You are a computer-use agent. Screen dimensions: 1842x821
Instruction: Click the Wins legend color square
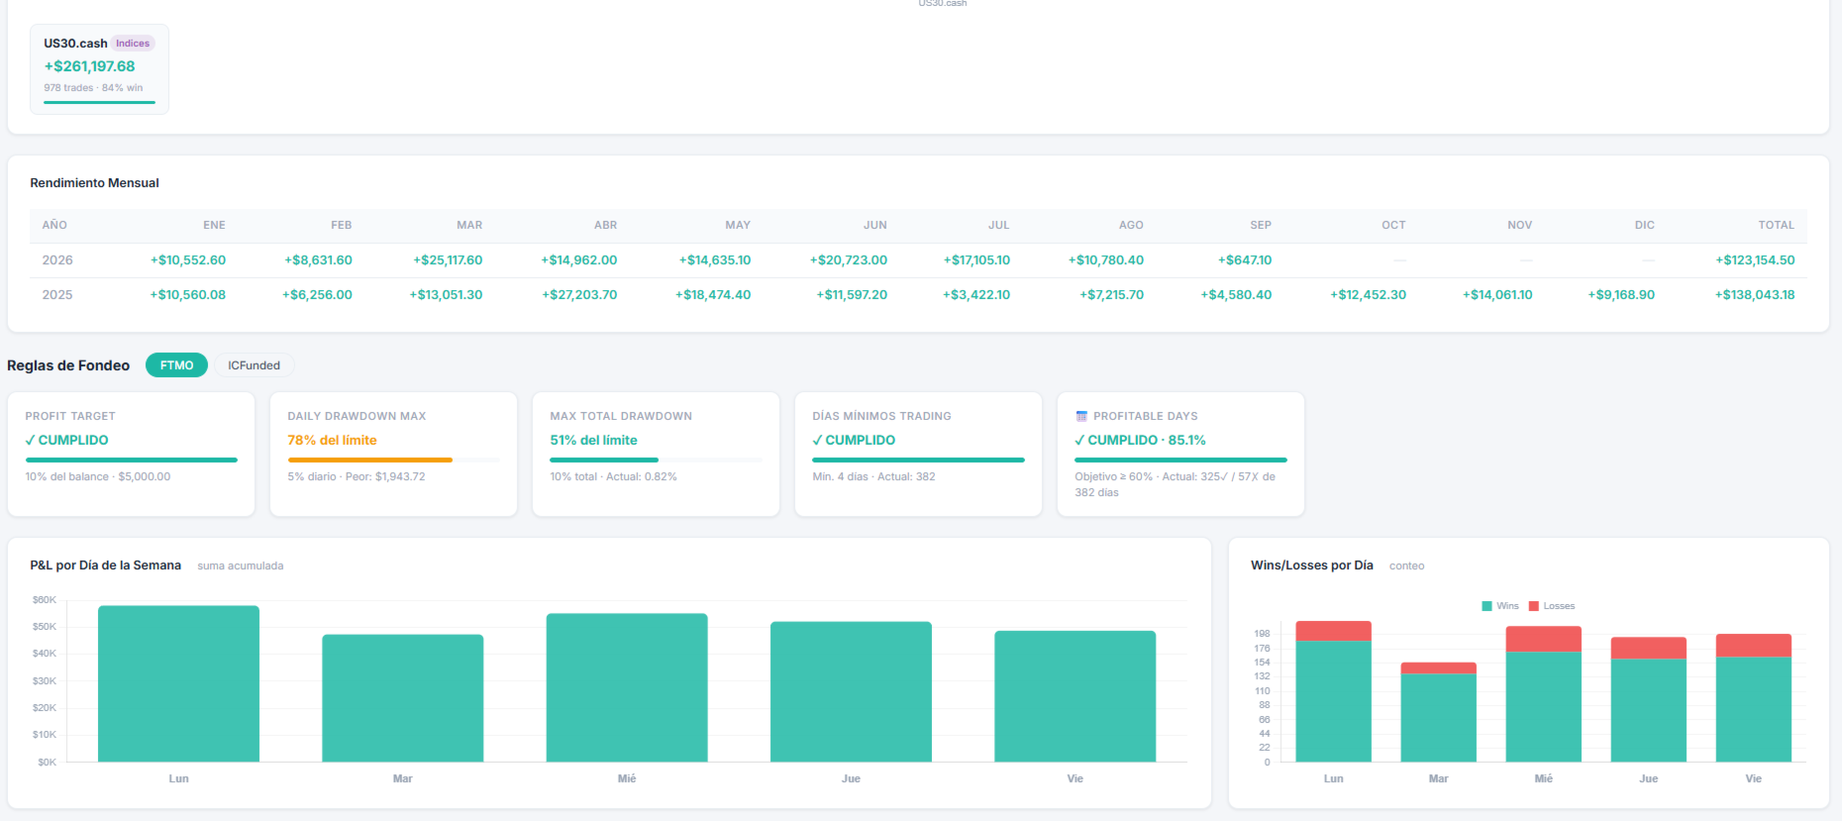click(x=1486, y=606)
